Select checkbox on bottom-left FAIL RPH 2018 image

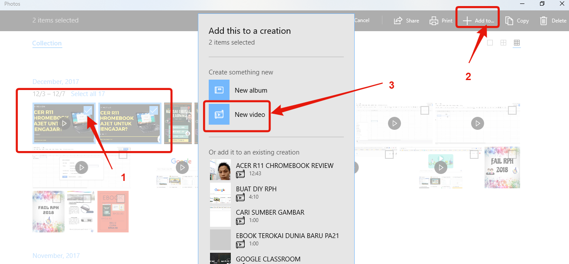coord(56,199)
